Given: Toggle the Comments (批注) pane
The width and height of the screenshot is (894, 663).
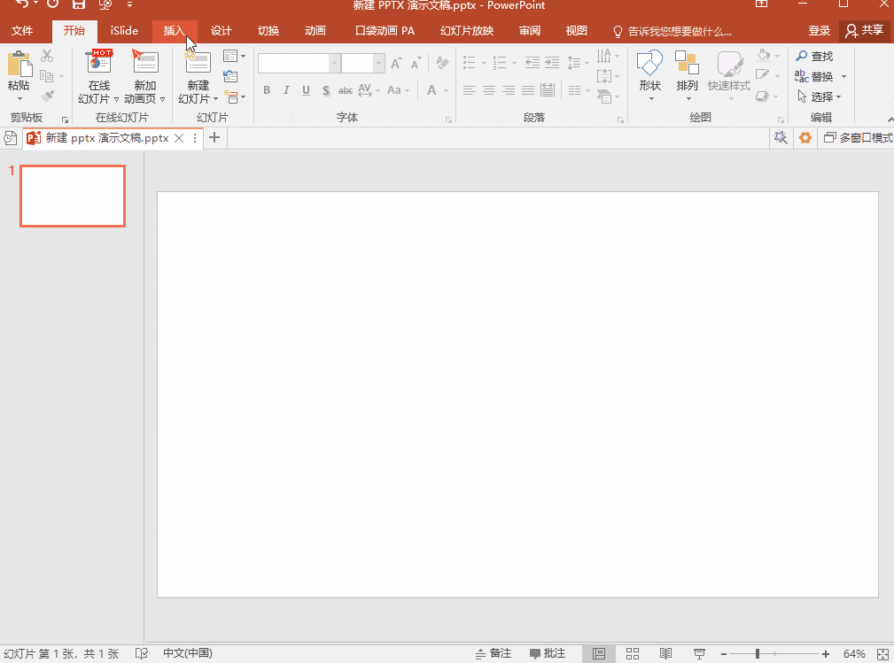Looking at the screenshot, I should coord(548,654).
